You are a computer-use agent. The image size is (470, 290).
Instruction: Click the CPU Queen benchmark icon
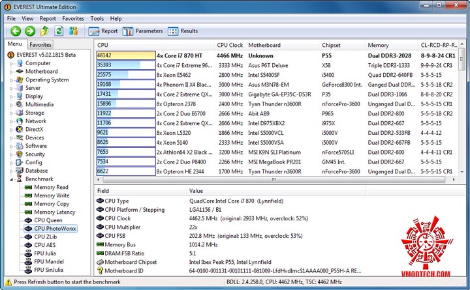pos(28,220)
